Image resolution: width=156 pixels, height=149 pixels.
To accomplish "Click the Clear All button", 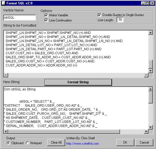I will click(x=56, y=142).
